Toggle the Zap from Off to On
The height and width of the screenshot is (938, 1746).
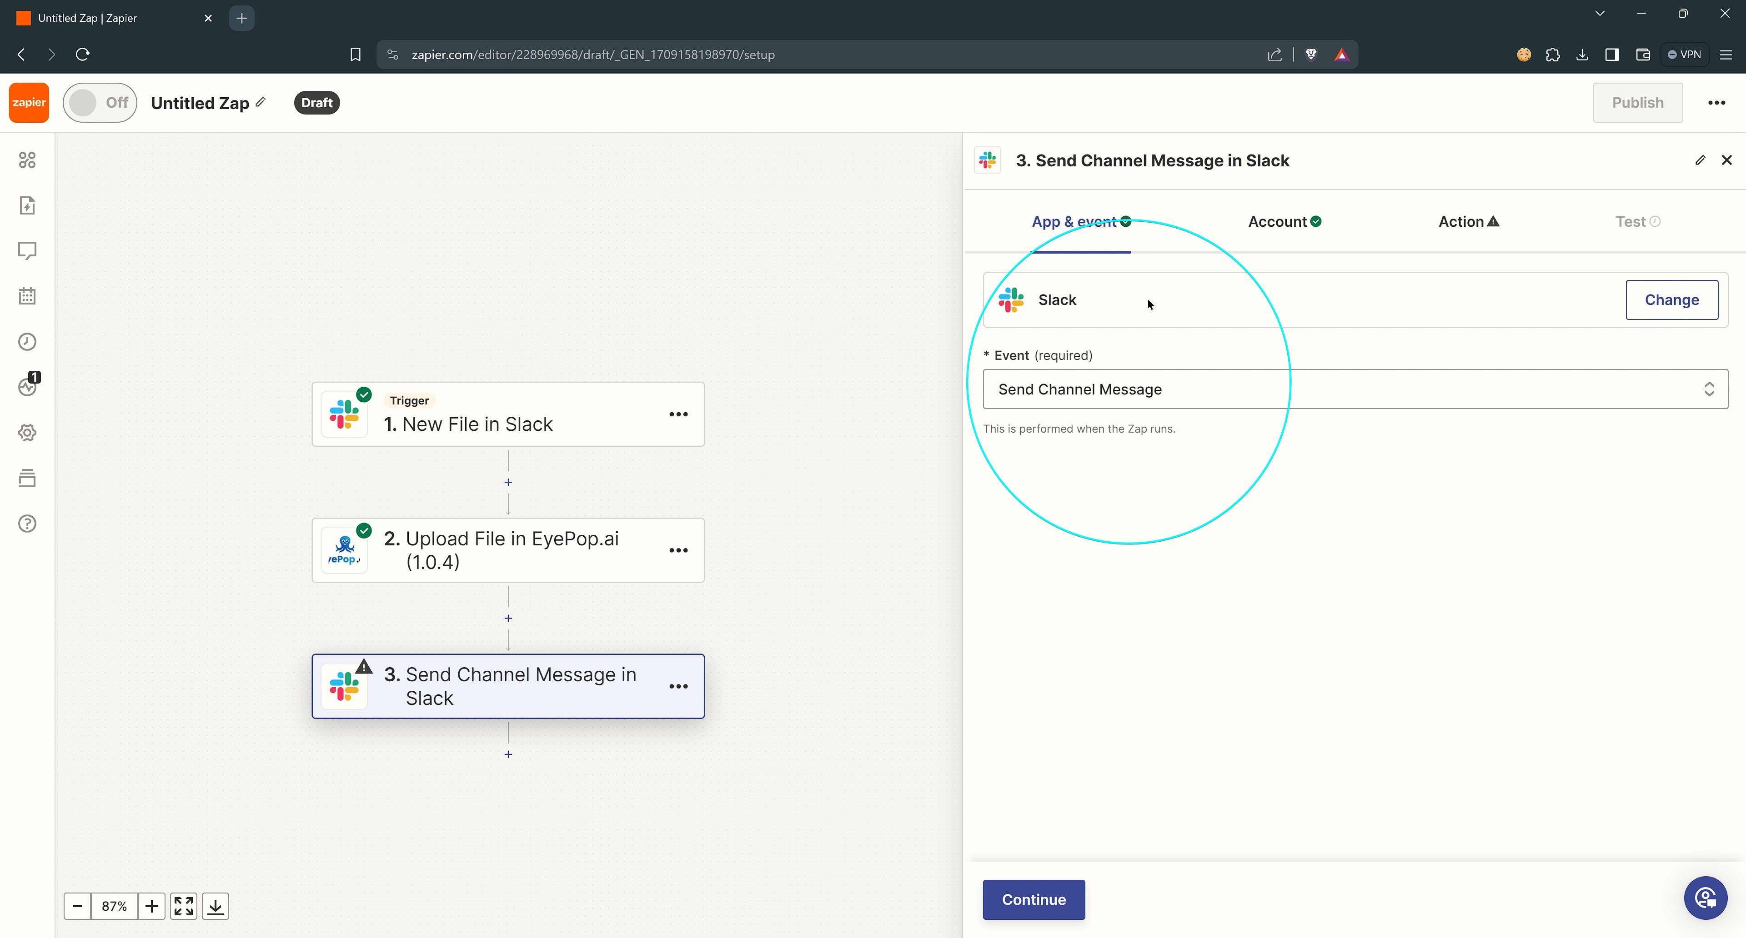(x=100, y=102)
